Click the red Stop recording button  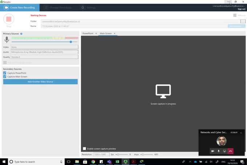click(9, 19)
